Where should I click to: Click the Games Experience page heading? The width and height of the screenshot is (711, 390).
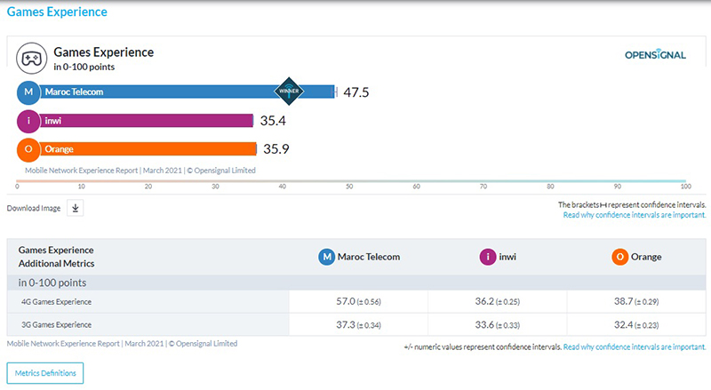[x=57, y=12]
